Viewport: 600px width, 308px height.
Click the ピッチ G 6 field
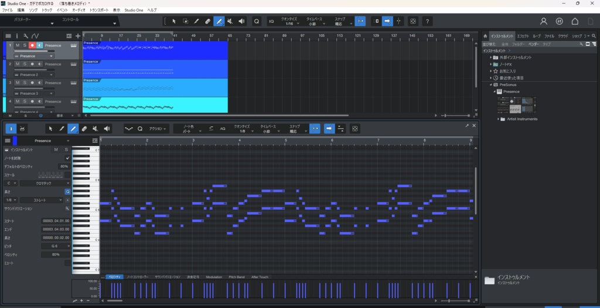(56, 246)
